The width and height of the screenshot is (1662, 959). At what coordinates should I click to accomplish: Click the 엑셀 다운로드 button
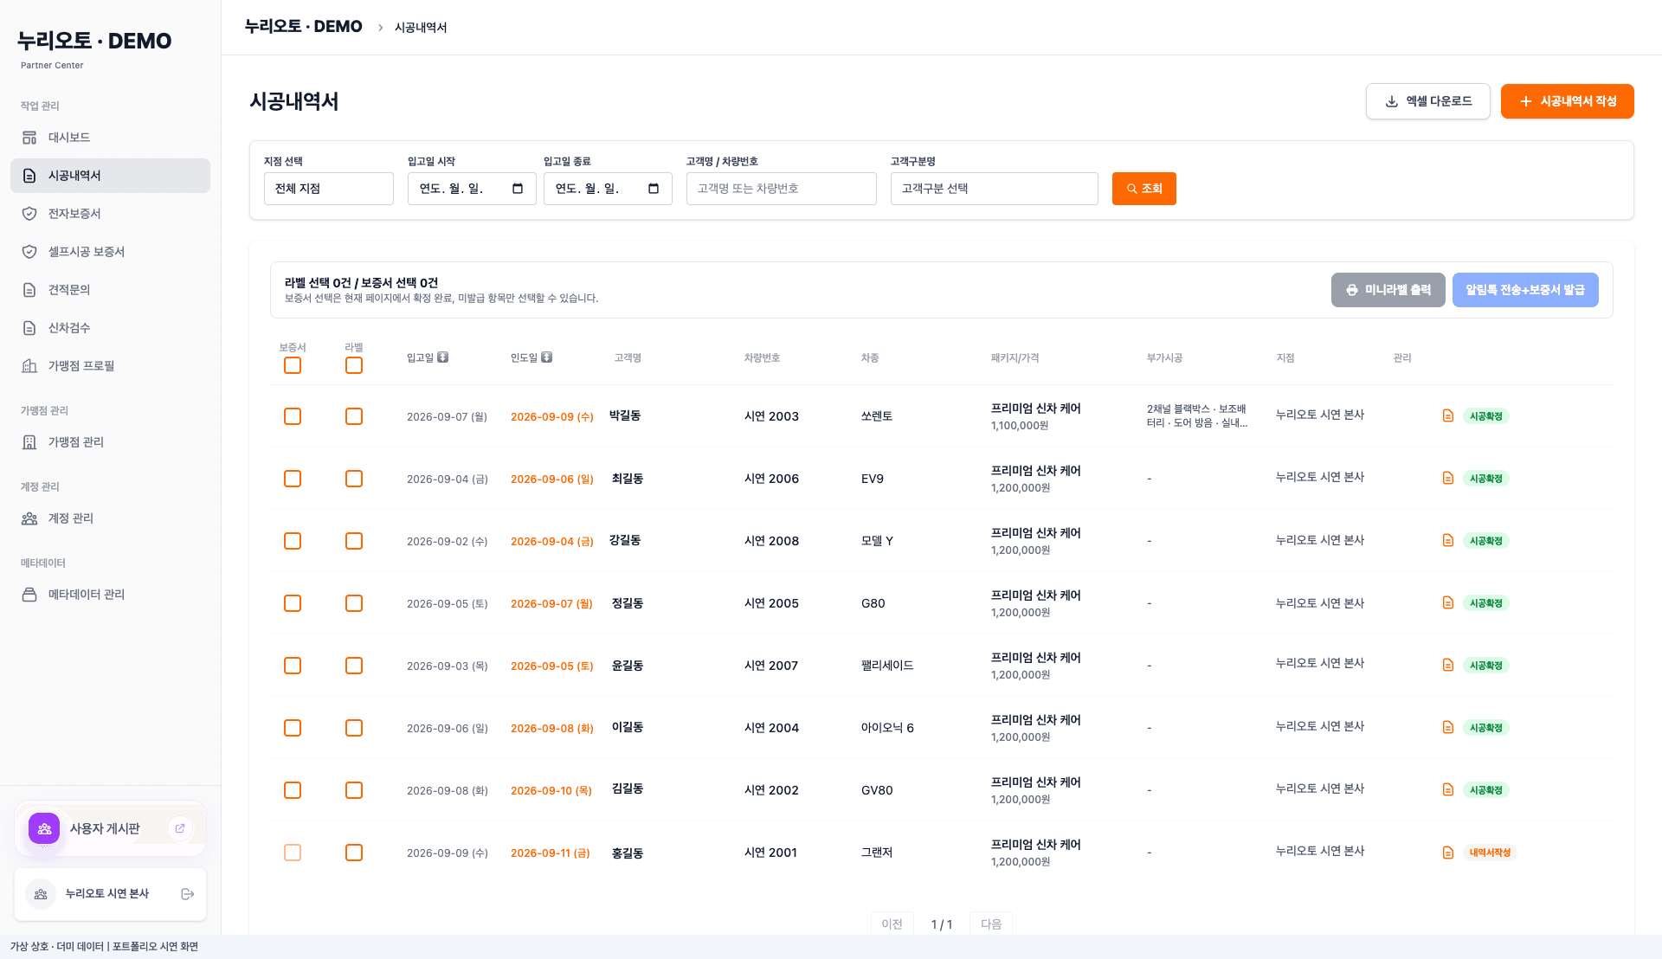coord(1428,101)
